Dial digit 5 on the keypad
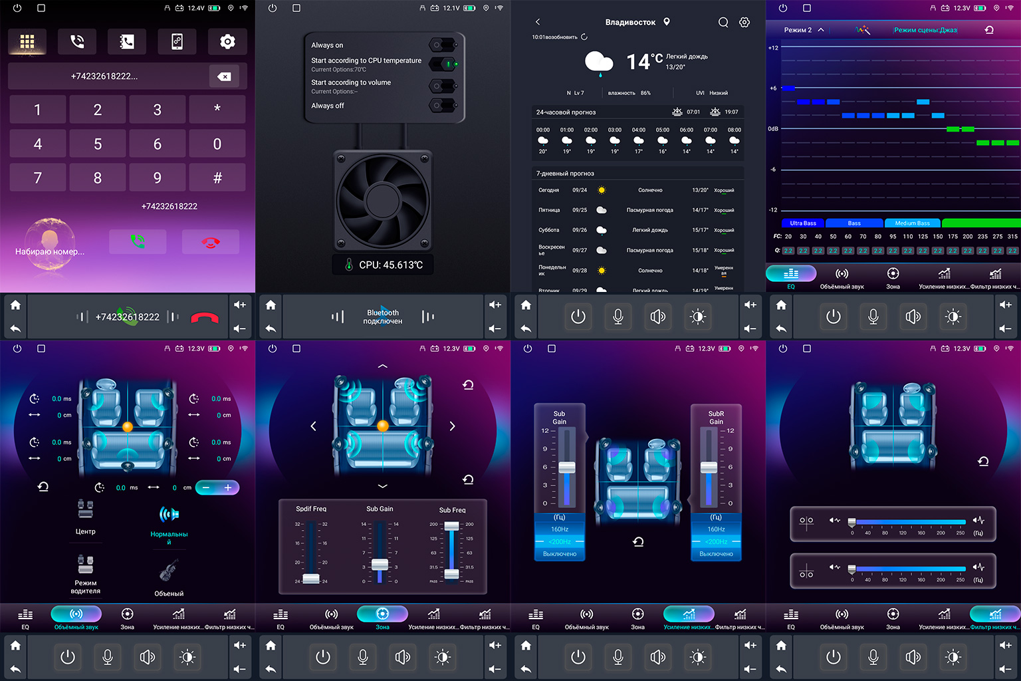Viewport: 1021px width, 681px height. coord(98,144)
